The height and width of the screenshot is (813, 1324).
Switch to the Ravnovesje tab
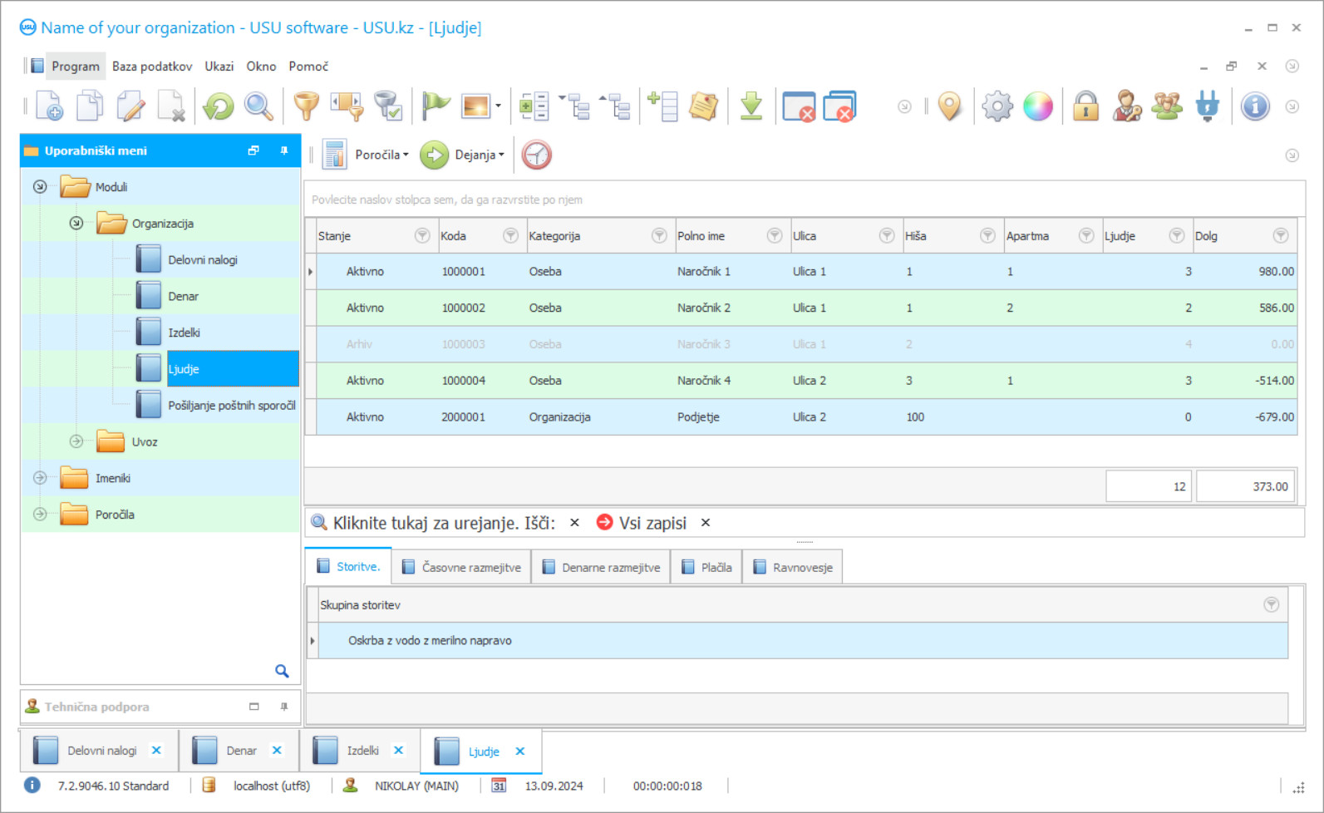[793, 568]
